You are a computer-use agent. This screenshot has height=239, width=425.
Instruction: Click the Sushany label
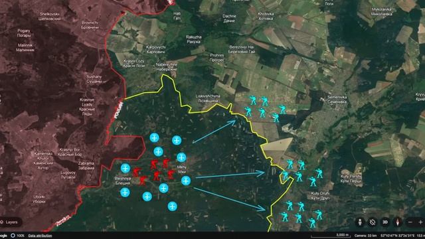[x=94, y=79]
